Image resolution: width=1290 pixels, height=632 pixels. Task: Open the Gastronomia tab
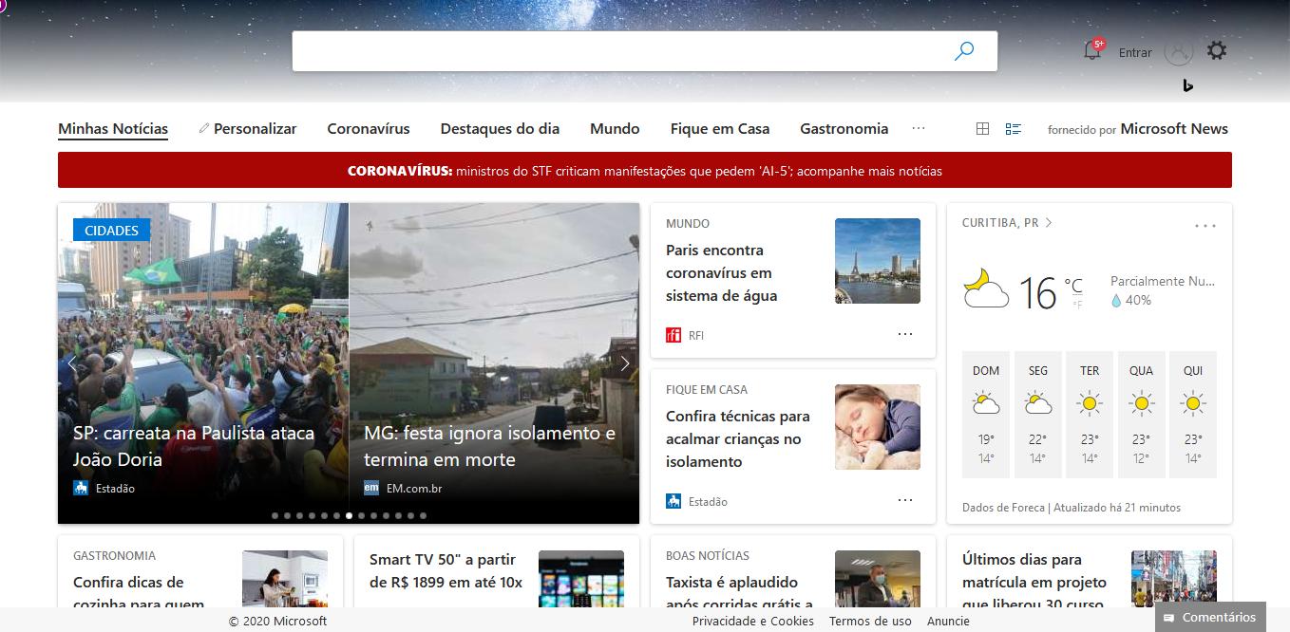click(x=844, y=128)
